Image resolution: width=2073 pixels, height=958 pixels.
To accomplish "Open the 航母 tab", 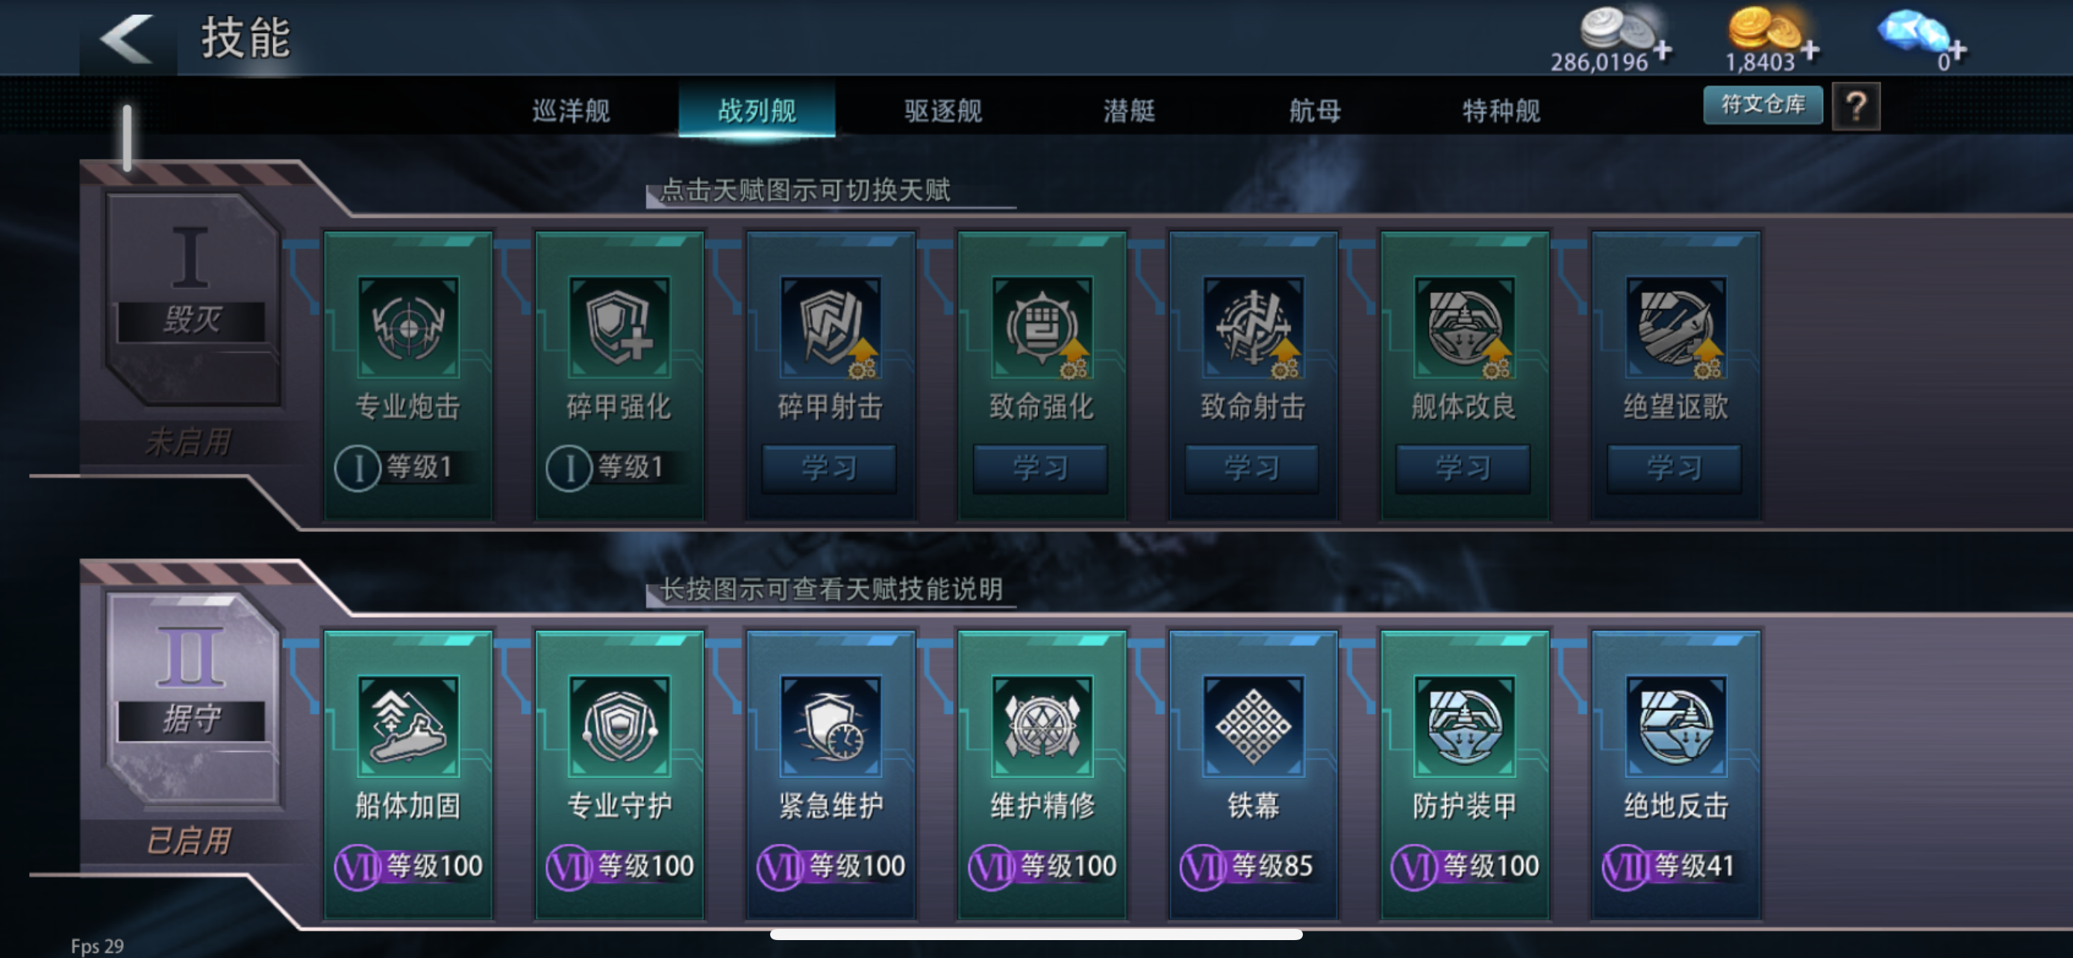I will point(1316,110).
